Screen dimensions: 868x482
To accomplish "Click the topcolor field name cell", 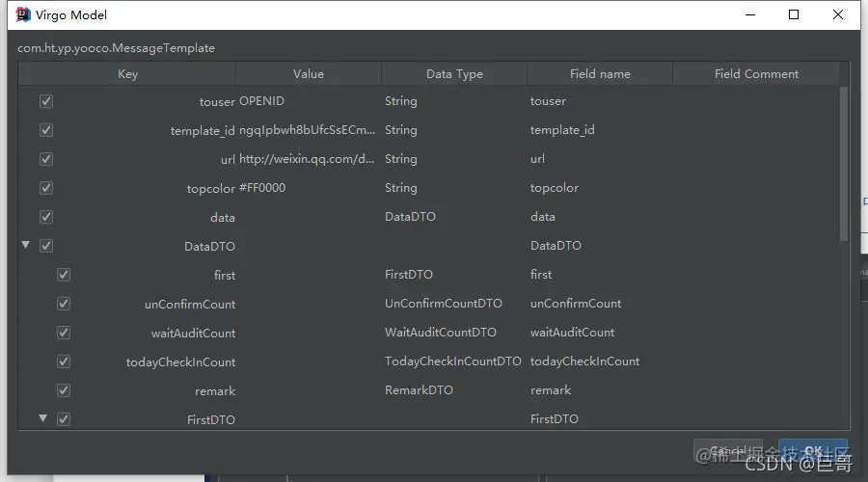I will (555, 188).
